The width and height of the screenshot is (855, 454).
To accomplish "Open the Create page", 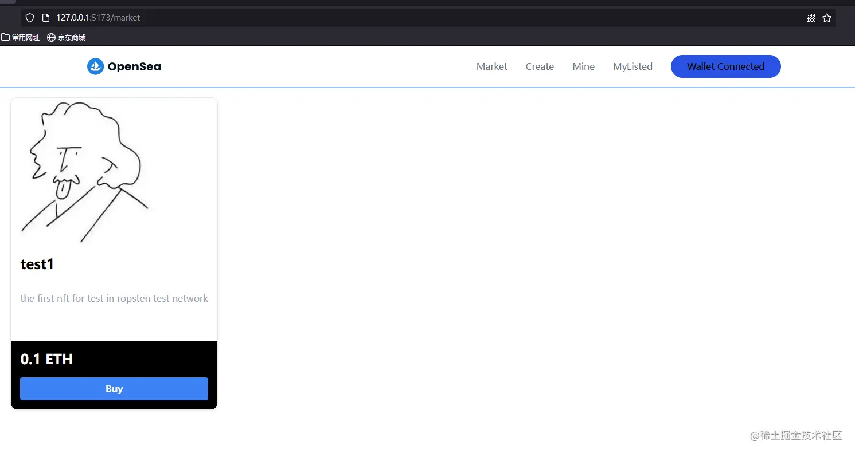I will pos(540,66).
